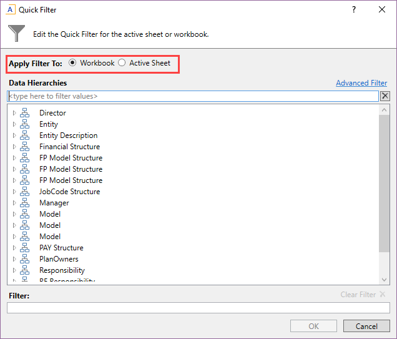Image resolution: width=397 pixels, height=339 pixels.
Task: Click the PlanOwners hierarchy icon
Action: click(24, 259)
